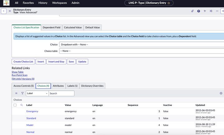
Task: Sort by the Inactive column header
Action: (x=168, y=105)
